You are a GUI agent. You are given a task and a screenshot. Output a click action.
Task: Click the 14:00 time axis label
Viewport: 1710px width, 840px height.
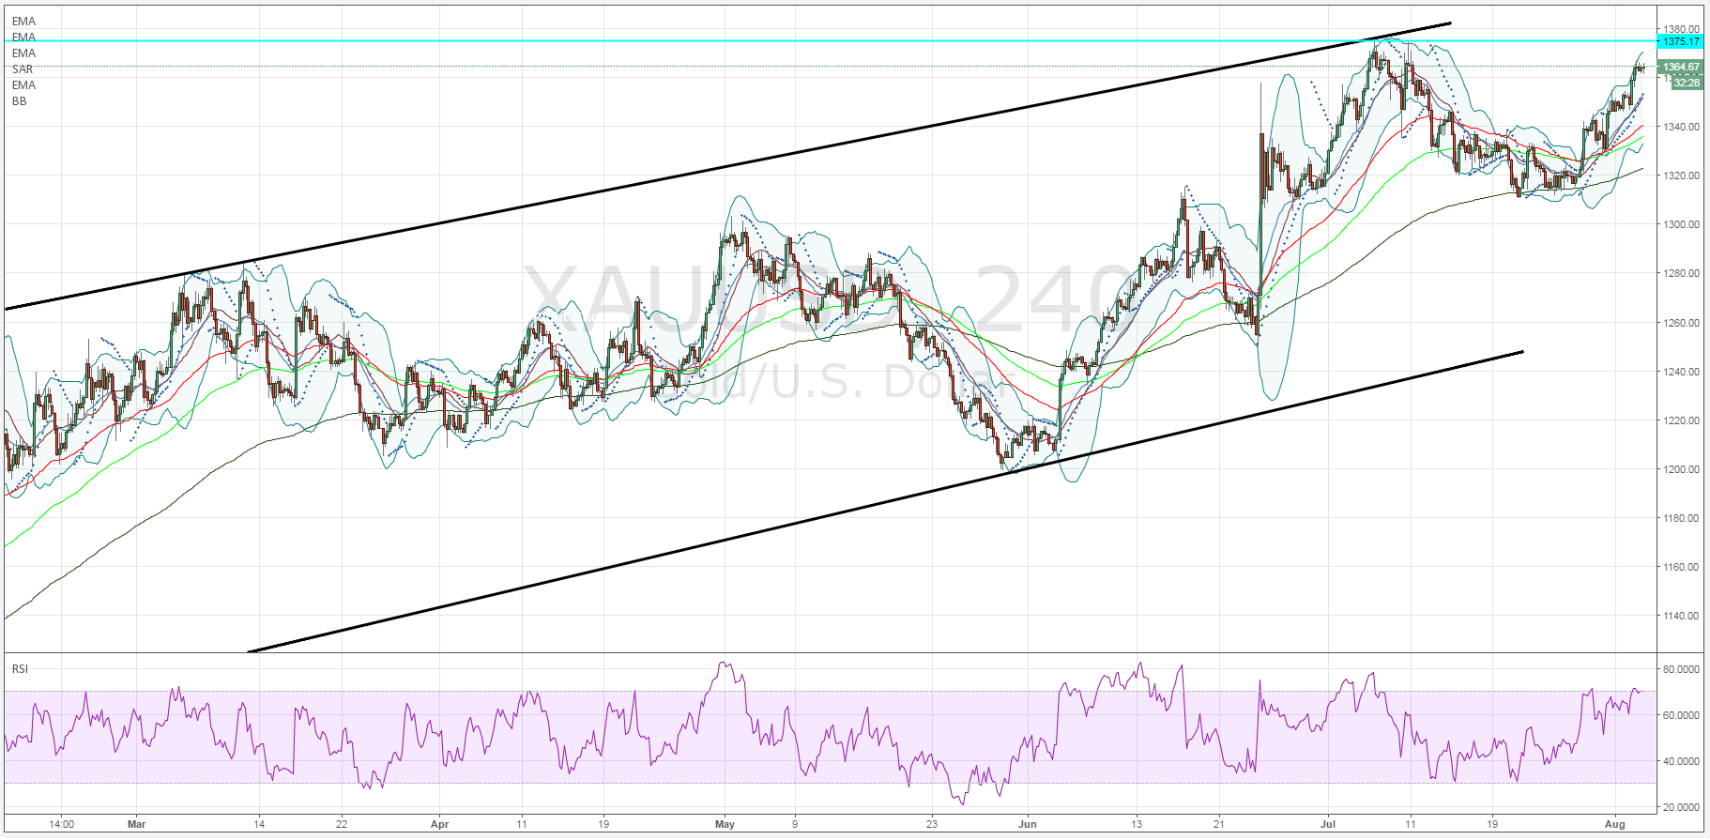coord(61,825)
